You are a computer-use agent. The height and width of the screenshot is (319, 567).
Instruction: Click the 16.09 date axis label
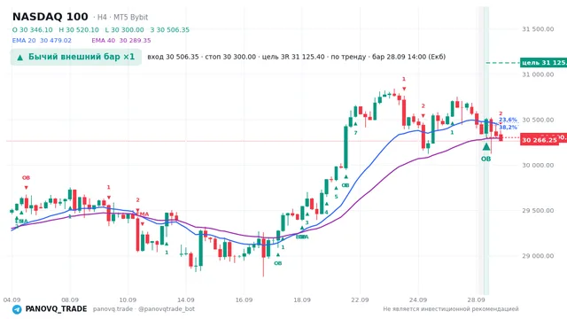tap(244, 300)
